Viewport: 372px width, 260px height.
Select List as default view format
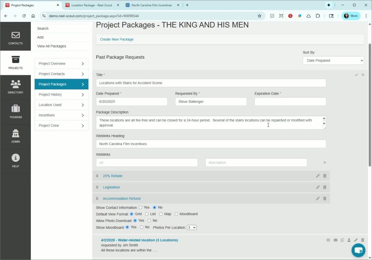pos(147,214)
